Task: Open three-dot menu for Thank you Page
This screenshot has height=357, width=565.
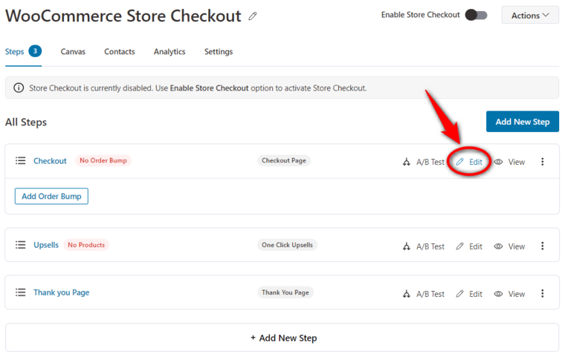Action: click(542, 294)
